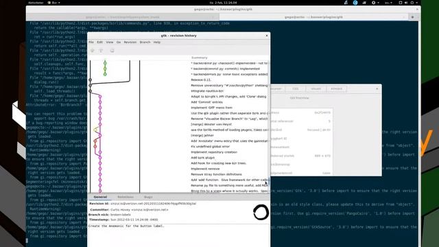Open the system status menu at the top-right
This screenshot has height=247, width=439.
pyautogui.click(x=409, y=3)
